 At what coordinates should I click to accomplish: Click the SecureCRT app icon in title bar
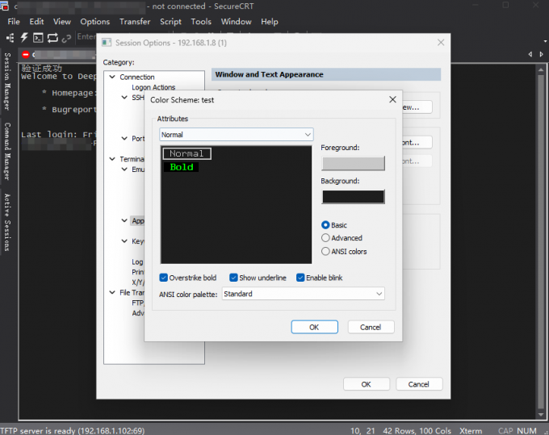pos(4,6)
